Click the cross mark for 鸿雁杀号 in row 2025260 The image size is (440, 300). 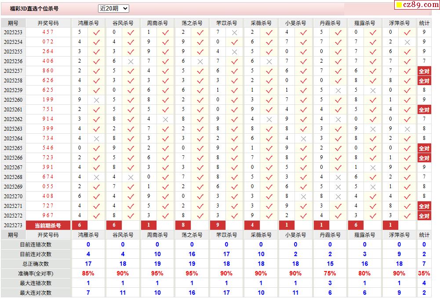click(96, 100)
